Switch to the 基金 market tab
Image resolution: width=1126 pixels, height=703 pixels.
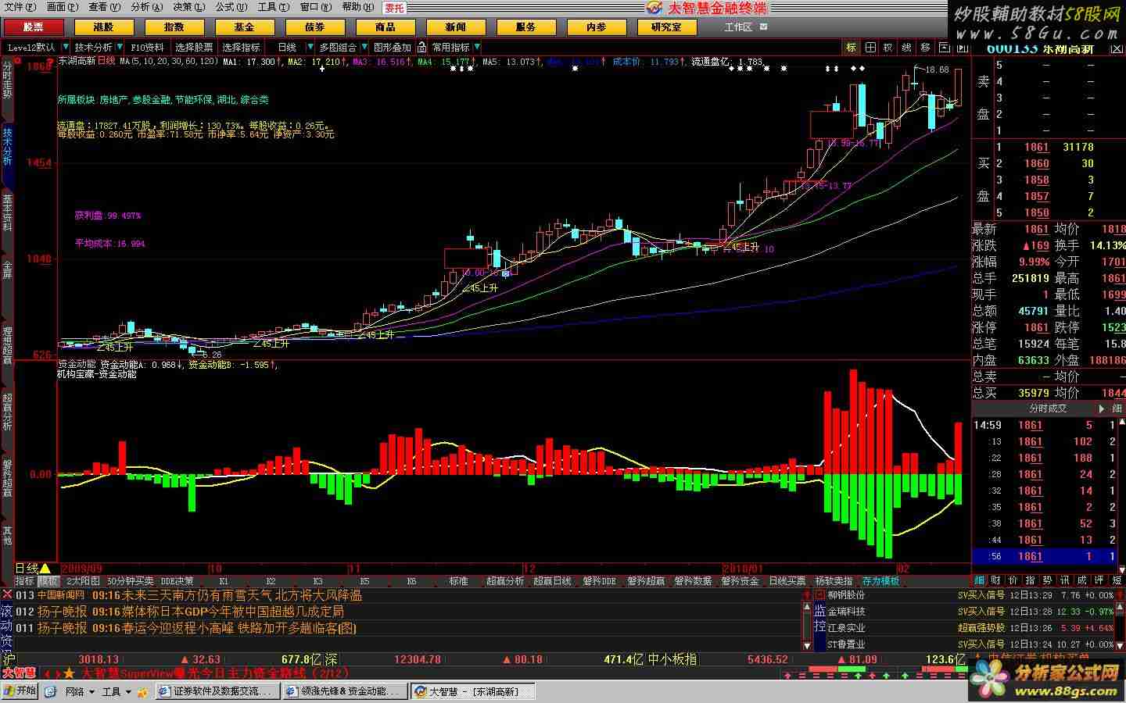click(244, 27)
